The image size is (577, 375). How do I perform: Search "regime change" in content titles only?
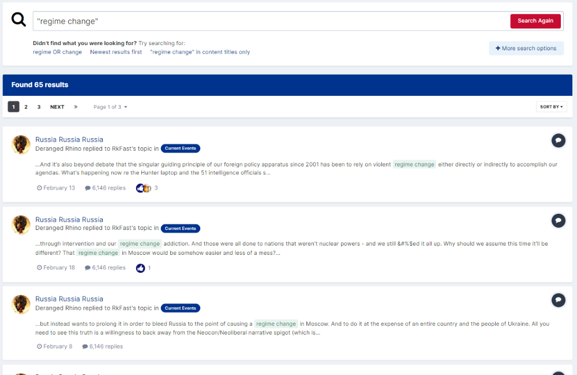tap(200, 52)
